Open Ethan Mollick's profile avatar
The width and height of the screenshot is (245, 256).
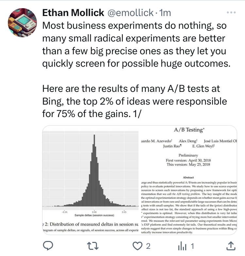[x=22, y=23]
